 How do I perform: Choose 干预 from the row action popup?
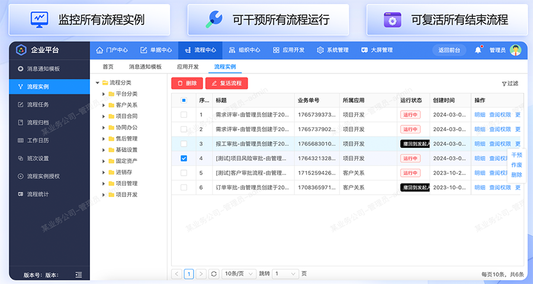[x=516, y=155]
